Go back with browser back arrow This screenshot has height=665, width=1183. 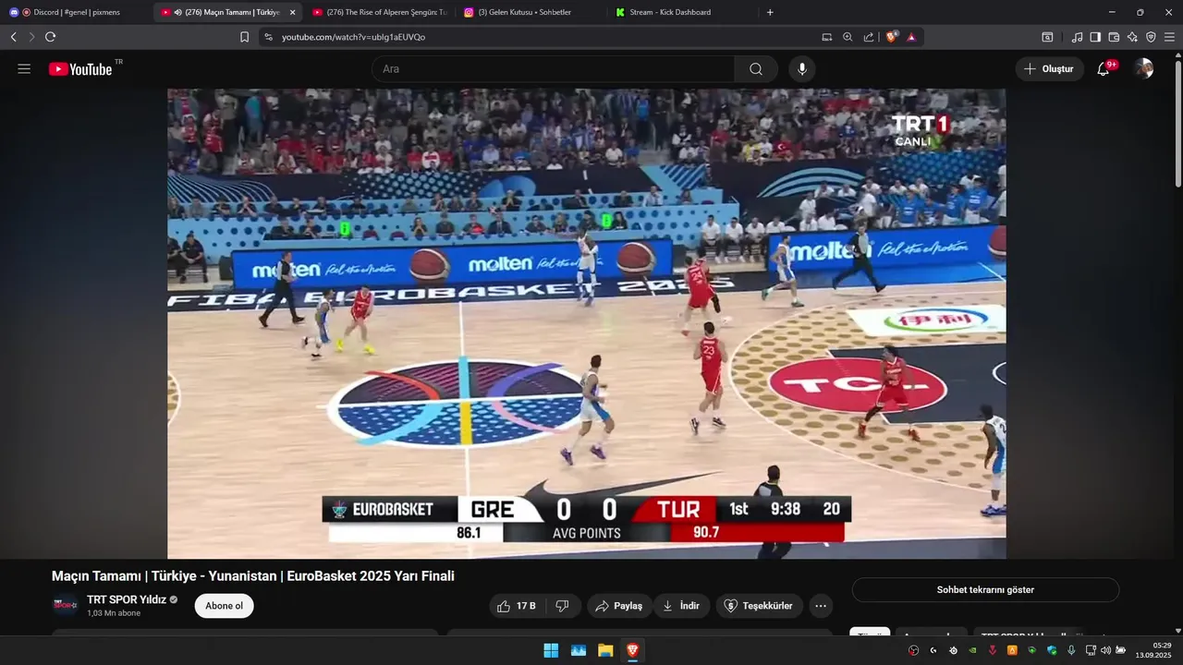tap(14, 37)
